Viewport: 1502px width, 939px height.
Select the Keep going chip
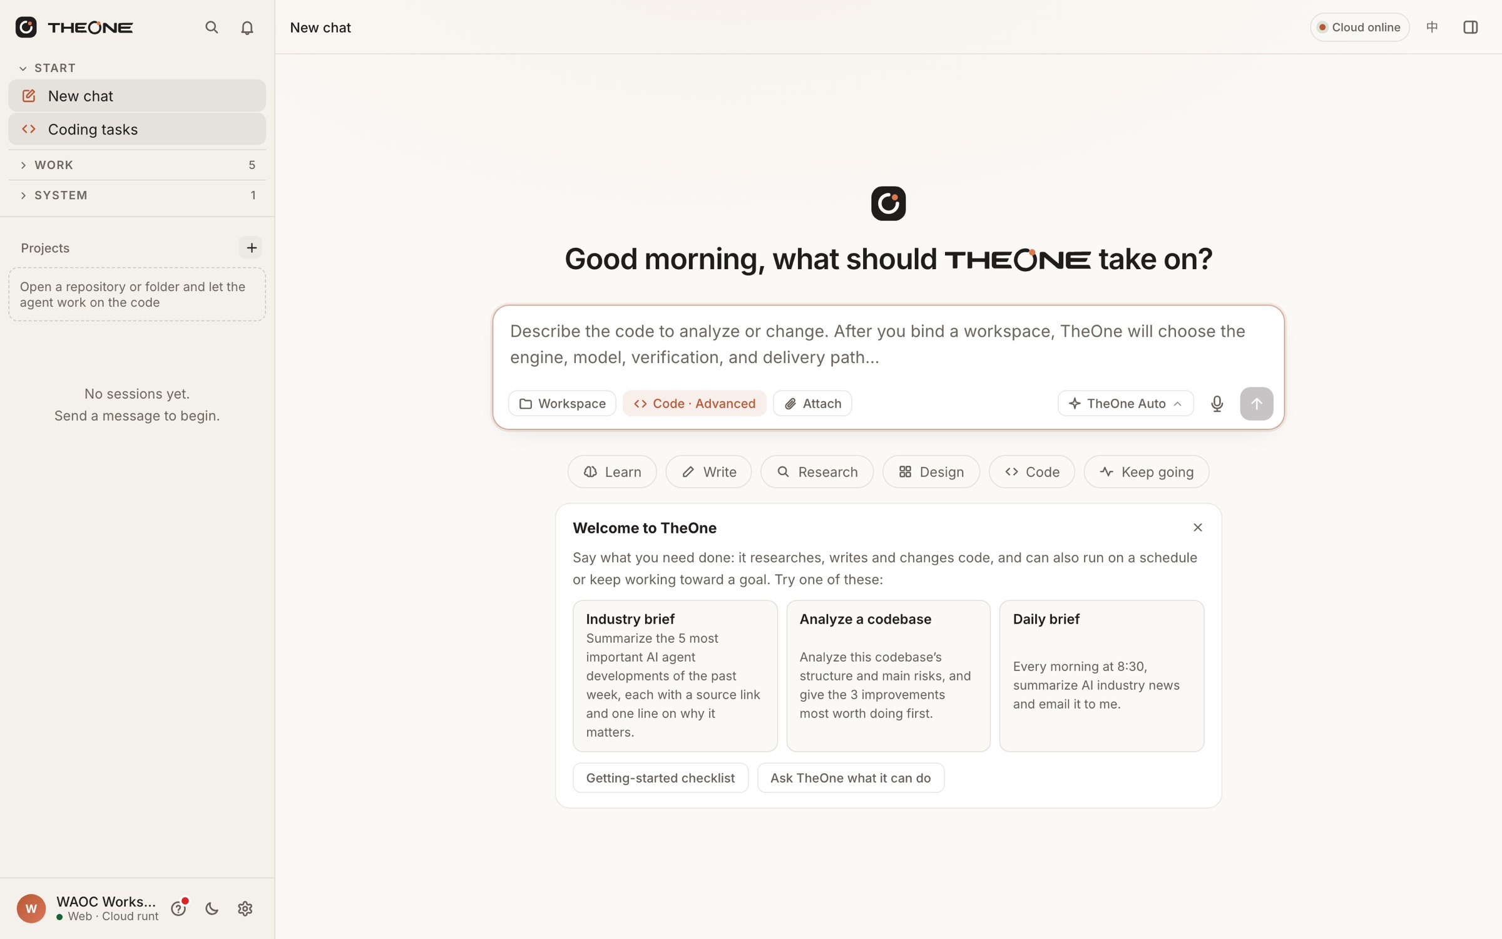click(1147, 471)
